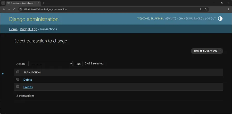232x114 pixels.
Task: Open a new browser tab
Action: pyautogui.click(x=44, y=3)
